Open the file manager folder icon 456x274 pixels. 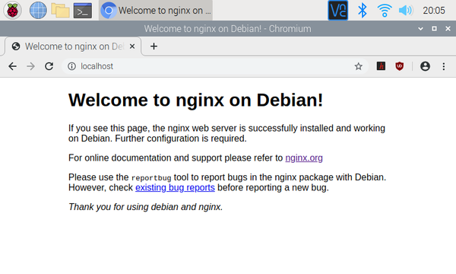coord(60,10)
